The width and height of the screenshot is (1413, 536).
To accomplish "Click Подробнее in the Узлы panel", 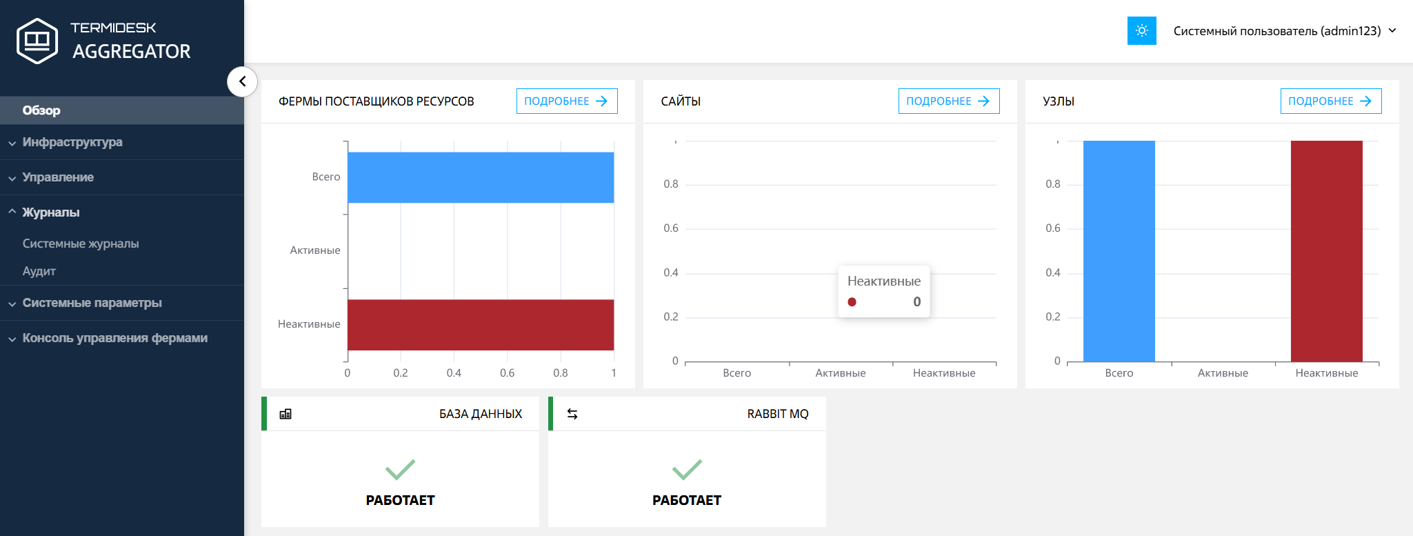I will point(1330,101).
